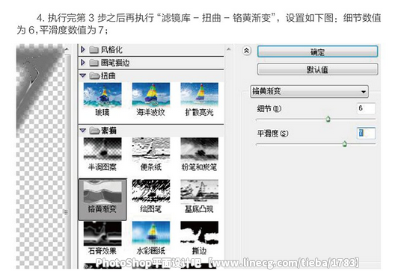The height and width of the screenshot is (277, 401).
Task: Click the 平滑度 value input field
Action: pyautogui.click(x=366, y=133)
